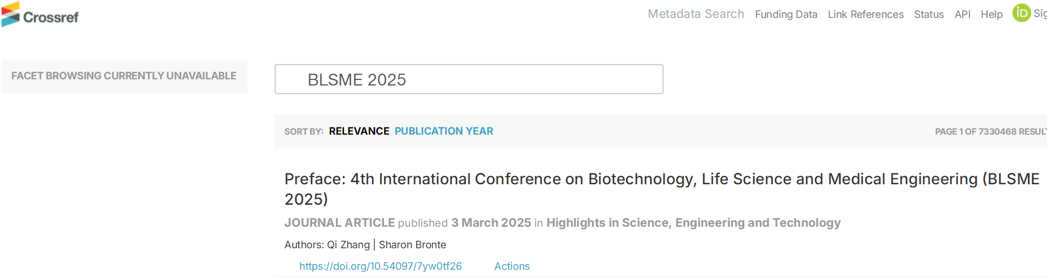Open Link References in top navigation
1047x280 pixels.
865,14
